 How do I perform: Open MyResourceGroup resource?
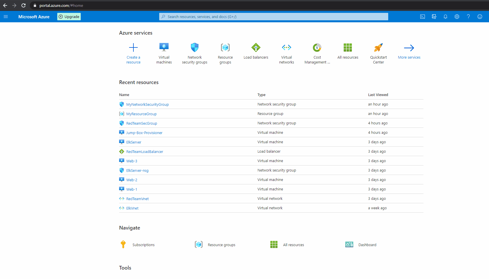141,114
